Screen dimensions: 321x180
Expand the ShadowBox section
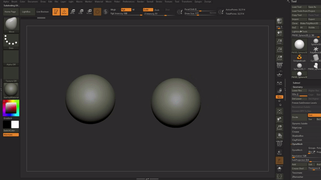pyautogui.click(x=298, y=136)
